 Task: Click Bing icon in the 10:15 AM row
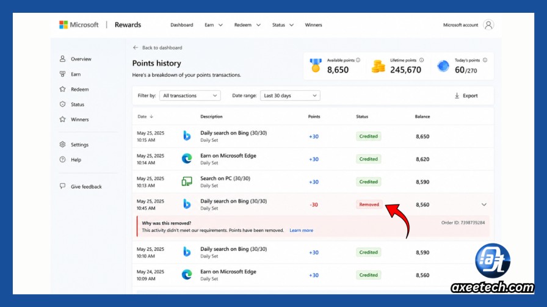click(x=187, y=135)
